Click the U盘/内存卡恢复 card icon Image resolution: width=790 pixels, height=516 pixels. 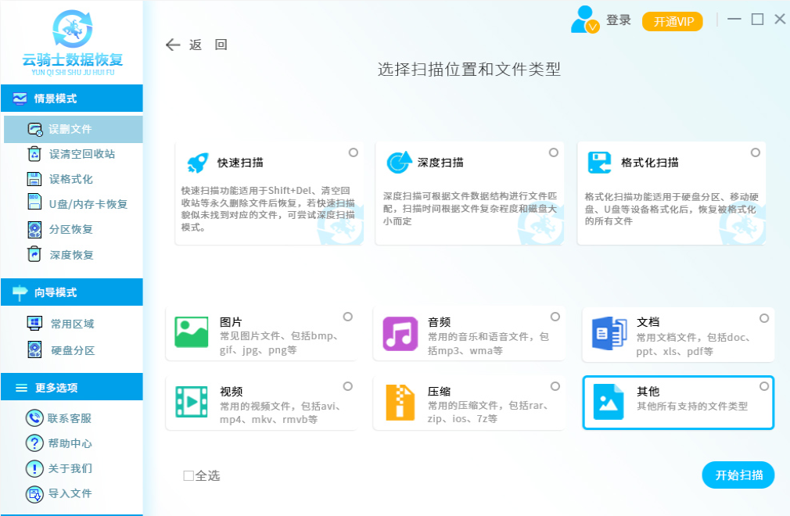click(34, 202)
